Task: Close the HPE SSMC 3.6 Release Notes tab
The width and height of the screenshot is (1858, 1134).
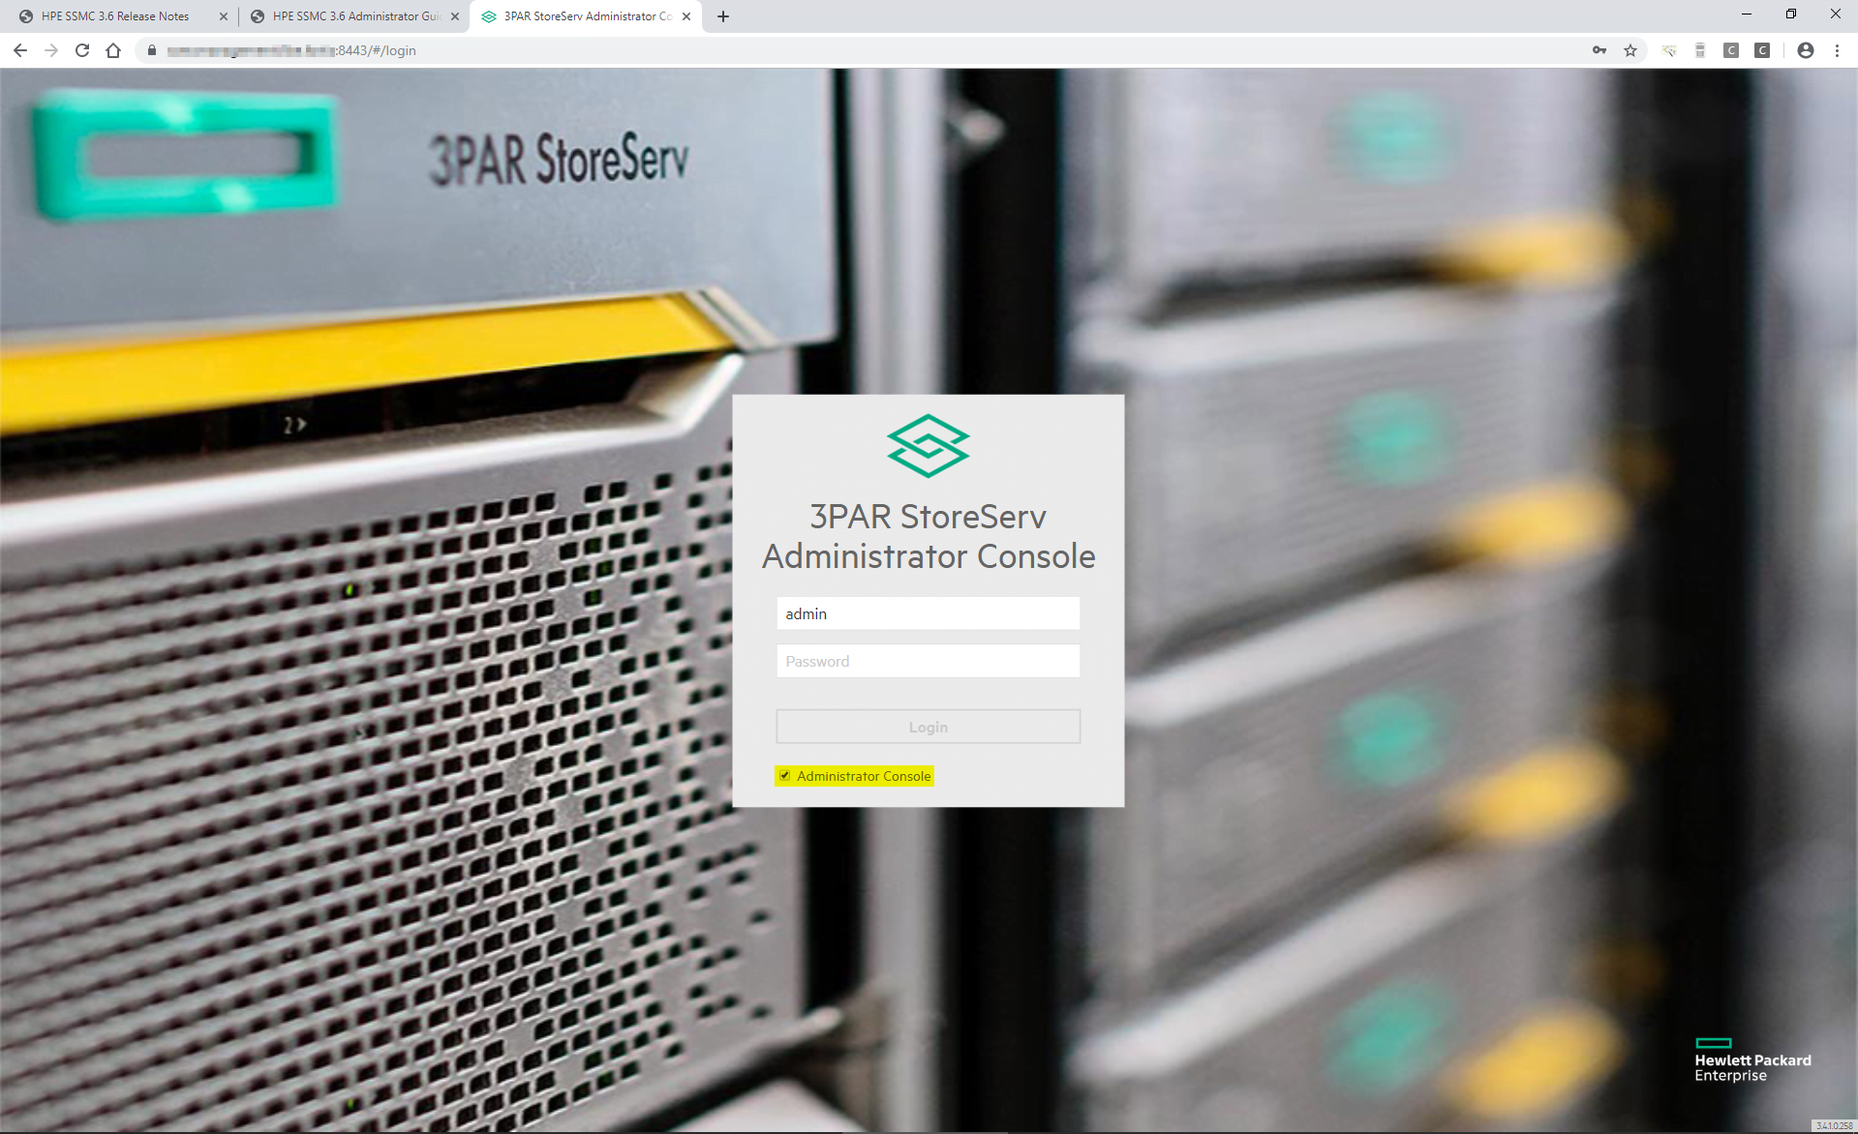Action: pyautogui.click(x=224, y=16)
